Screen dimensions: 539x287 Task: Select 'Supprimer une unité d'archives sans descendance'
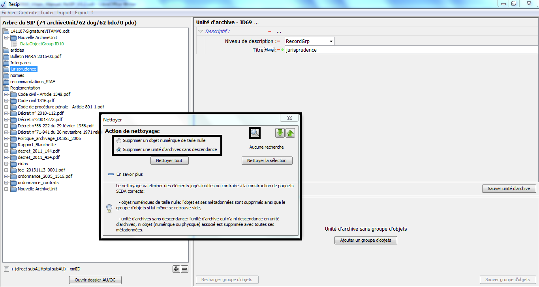coord(119,150)
